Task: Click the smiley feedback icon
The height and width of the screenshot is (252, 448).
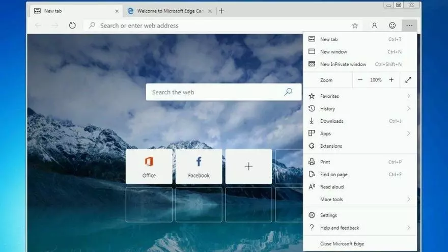Action: [x=392, y=25]
